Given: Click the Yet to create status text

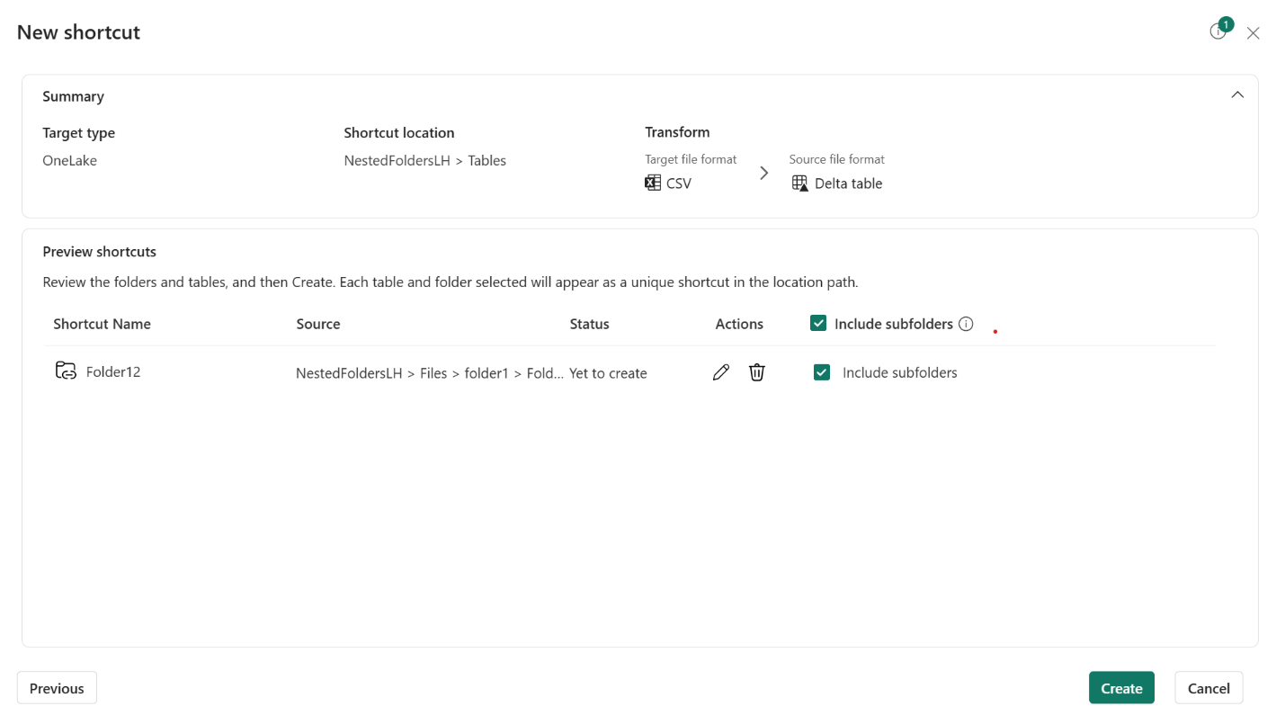Looking at the screenshot, I should (x=608, y=372).
